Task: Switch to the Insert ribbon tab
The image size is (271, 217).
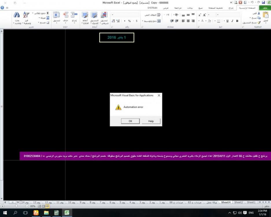Action: (231, 8)
